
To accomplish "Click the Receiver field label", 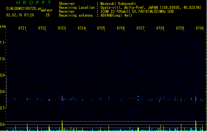I will [67, 11].
